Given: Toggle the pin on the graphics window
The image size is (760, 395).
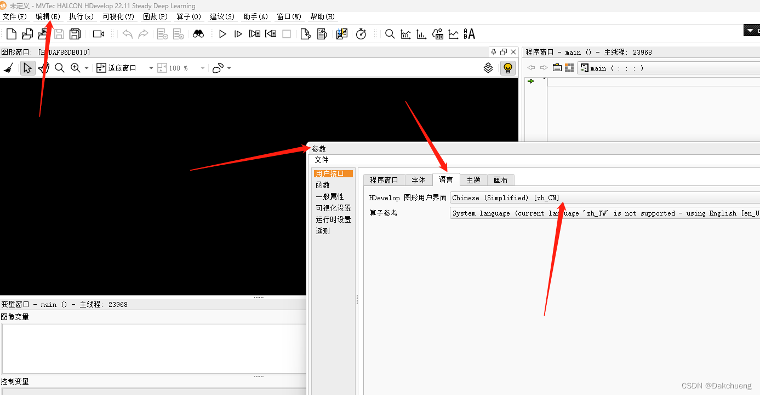Looking at the screenshot, I should point(493,51).
